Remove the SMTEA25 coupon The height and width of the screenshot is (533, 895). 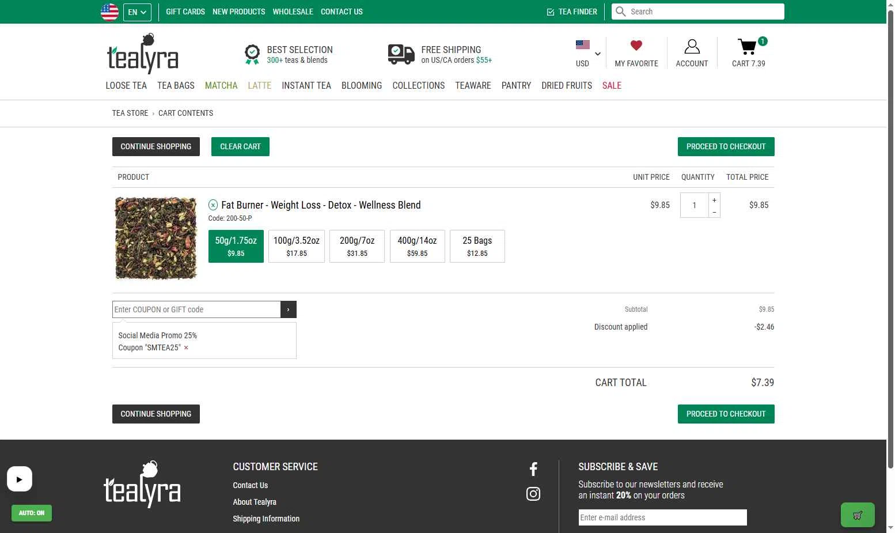pyautogui.click(x=186, y=347)
